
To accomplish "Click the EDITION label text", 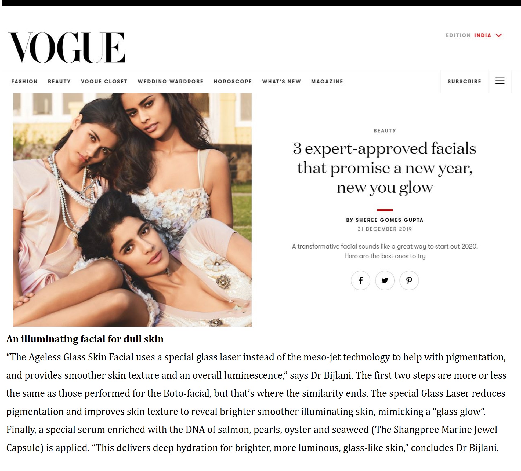I will coord(458,35).
